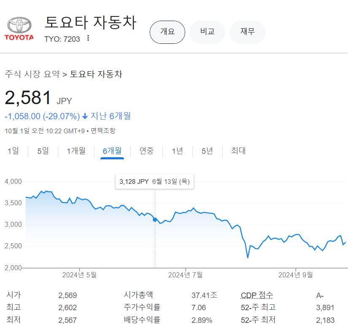Switch to the 비교 compare tab
The width and height of the screenshot is (348, 333).
tap(207, 32)
